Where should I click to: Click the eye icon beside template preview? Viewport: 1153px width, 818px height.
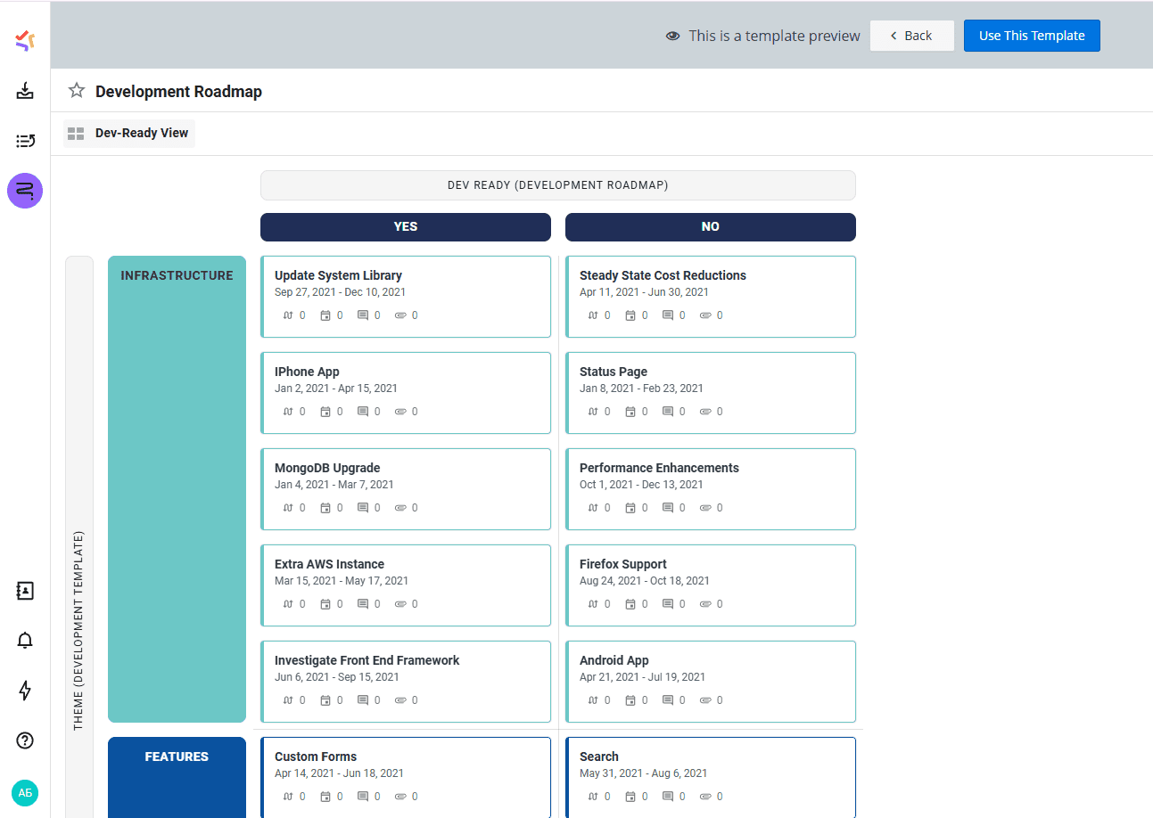(x=673, y=37)
